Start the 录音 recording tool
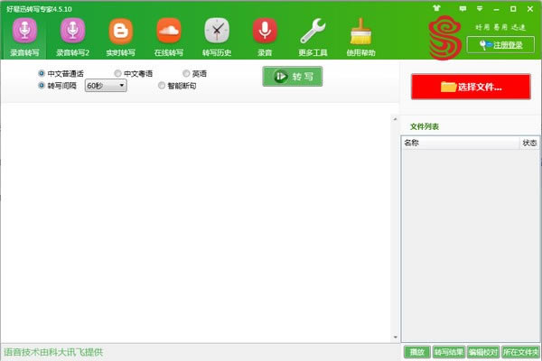 click(265, 36)
